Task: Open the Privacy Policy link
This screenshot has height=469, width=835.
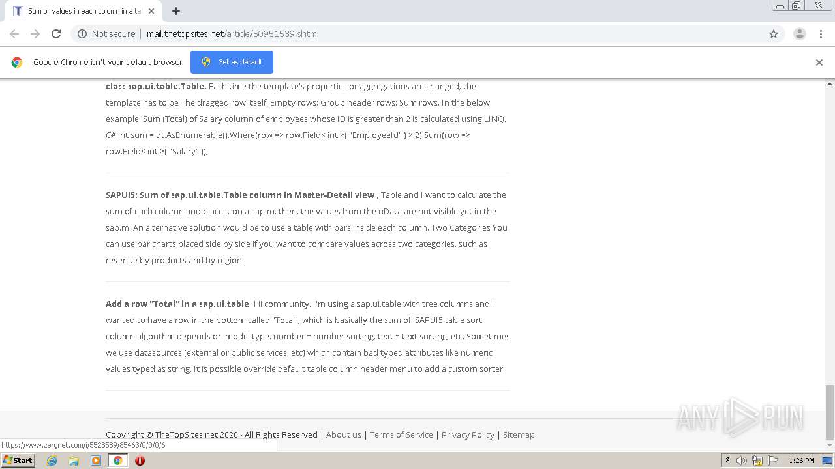Action: coord(468,434)
